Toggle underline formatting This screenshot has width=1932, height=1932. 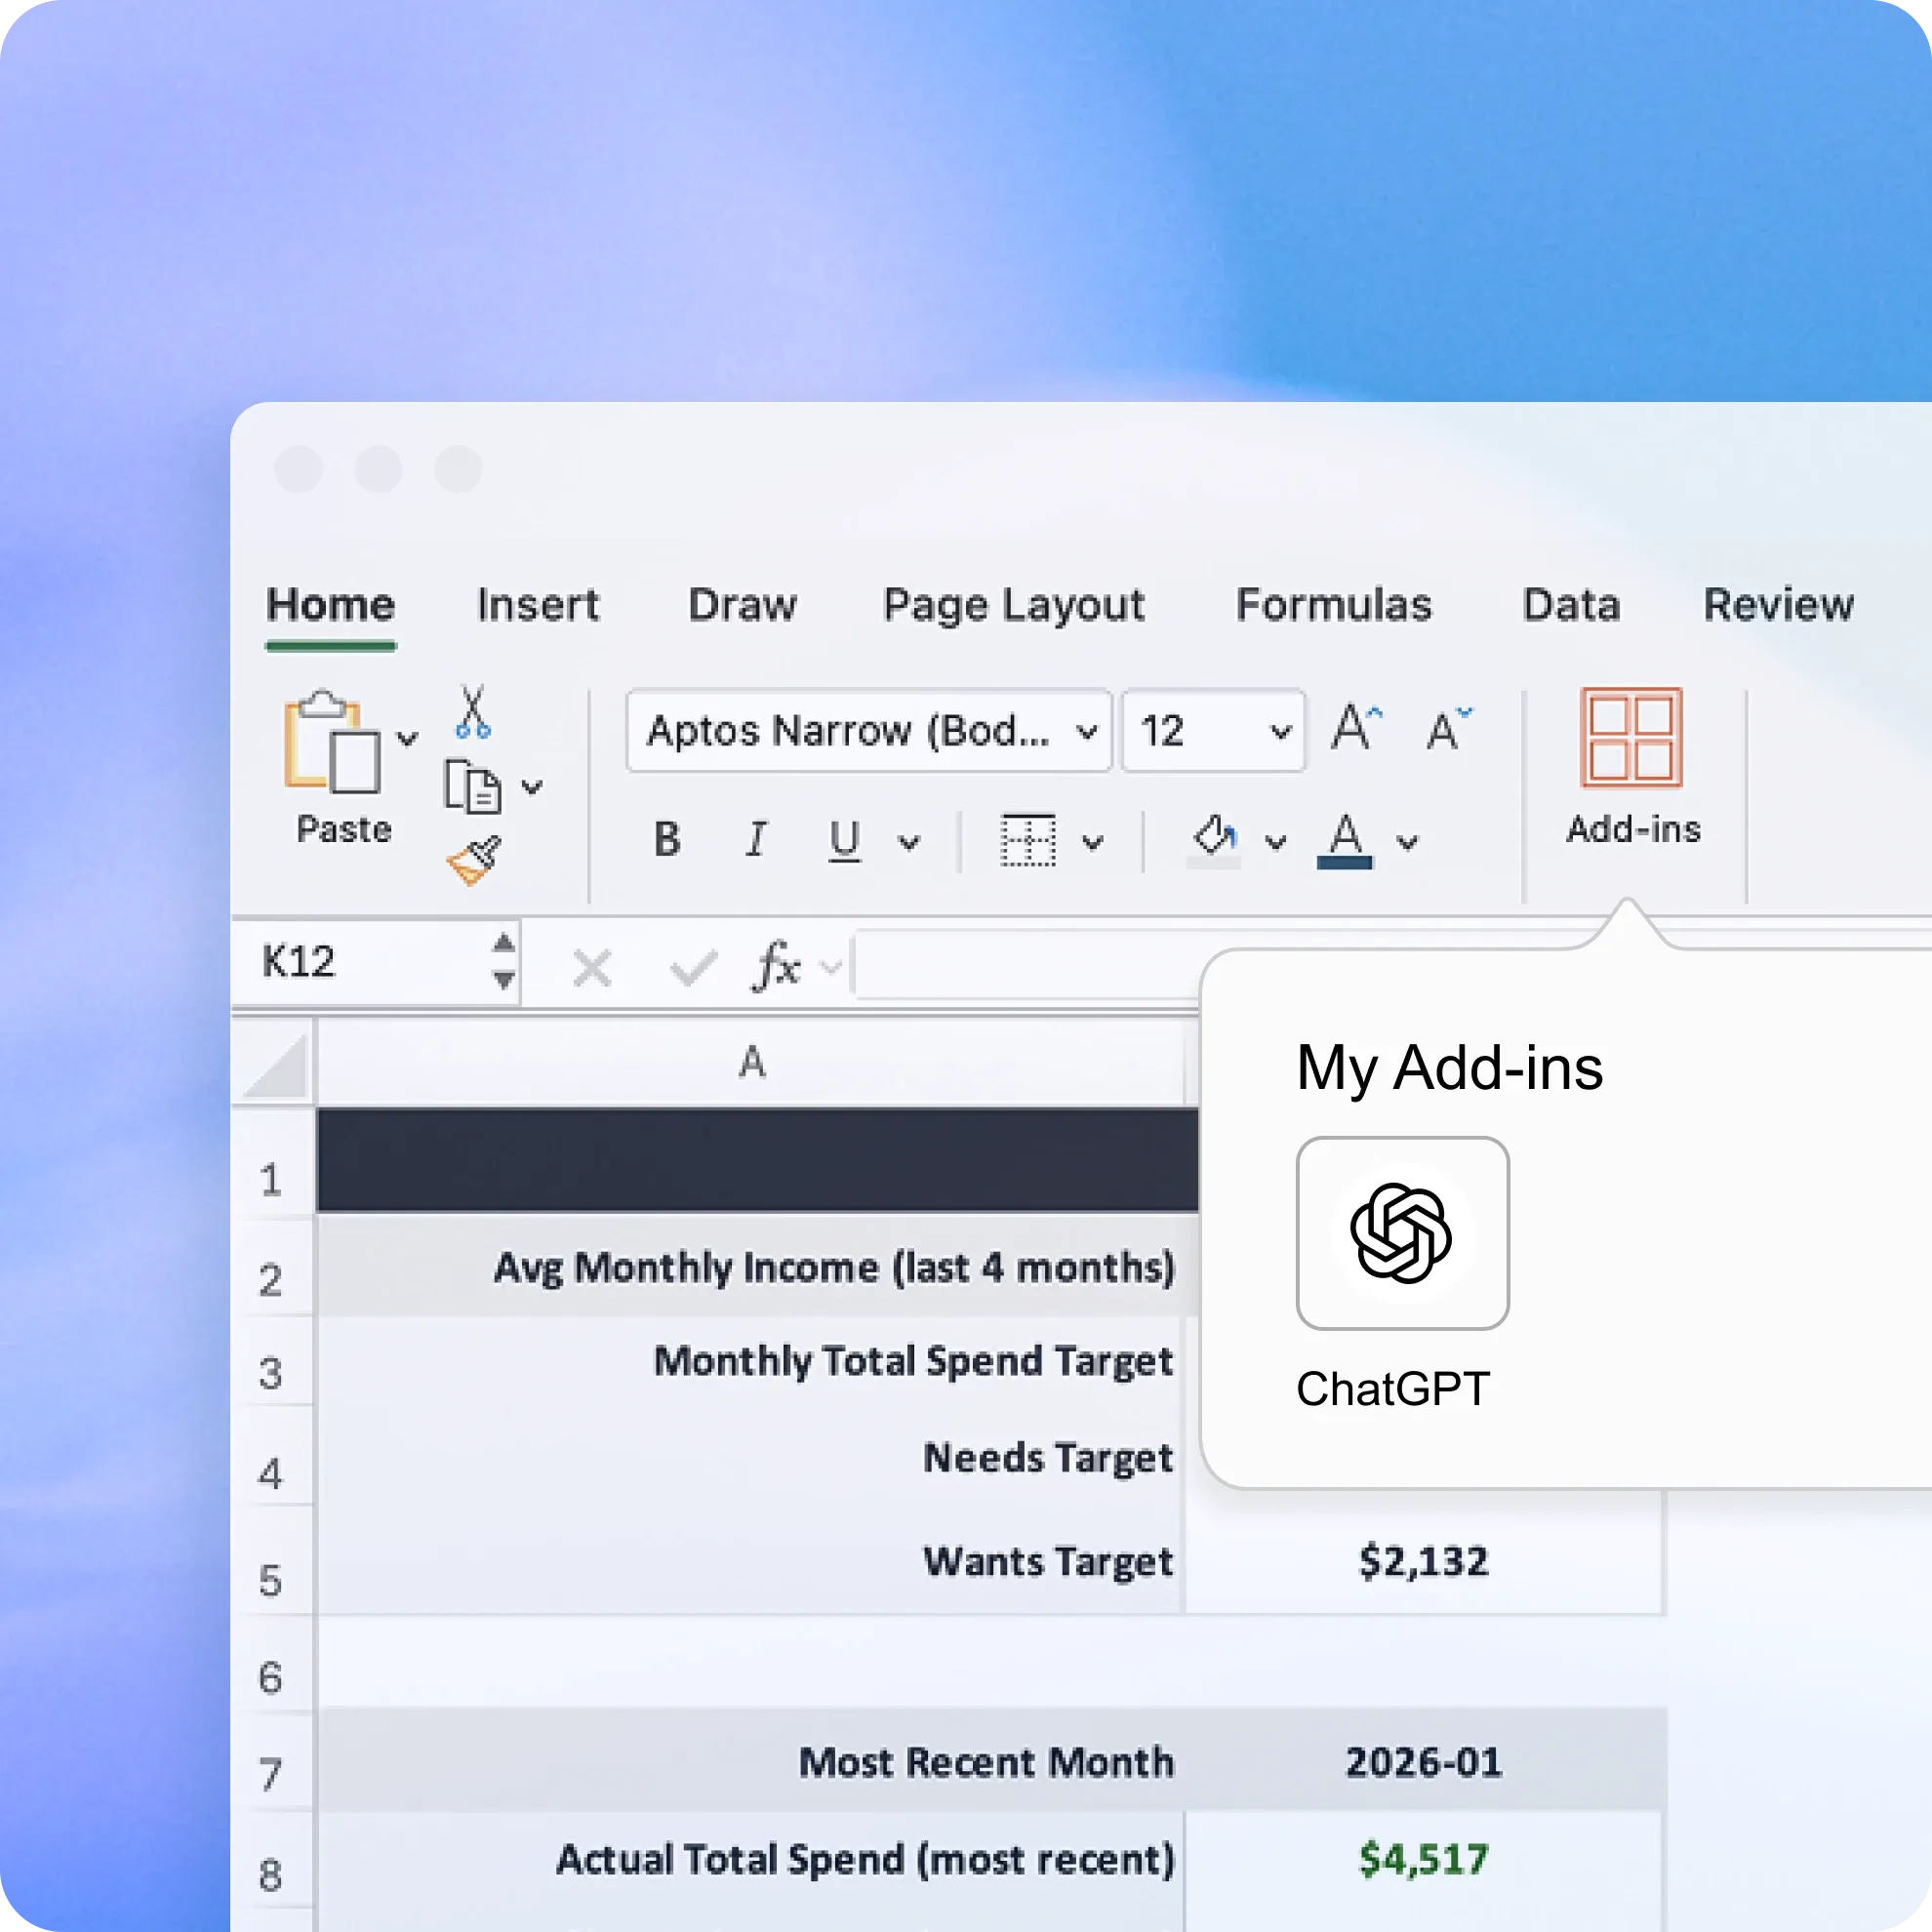tap(845, 840)
